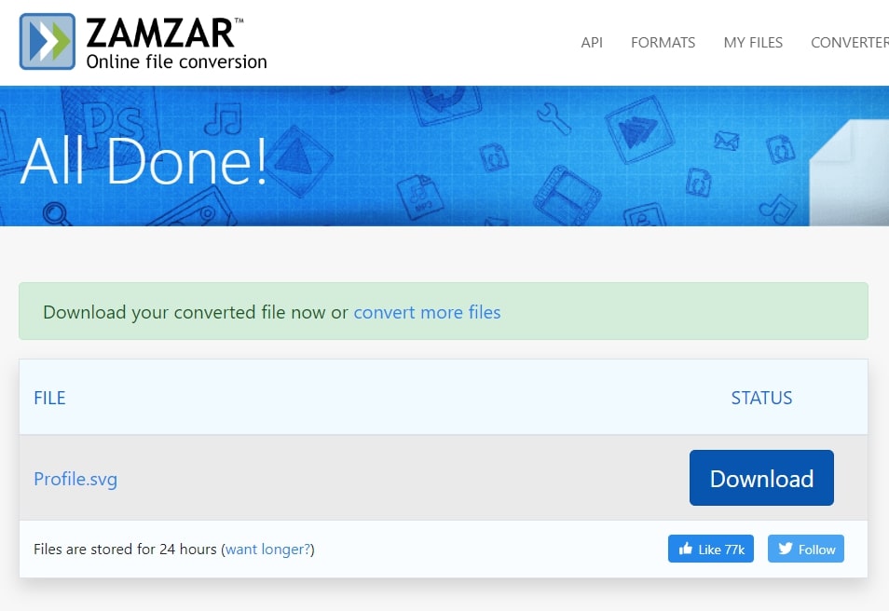
Task: Click the 'Online file conversion' tagline text
Action: click(176, 62)
